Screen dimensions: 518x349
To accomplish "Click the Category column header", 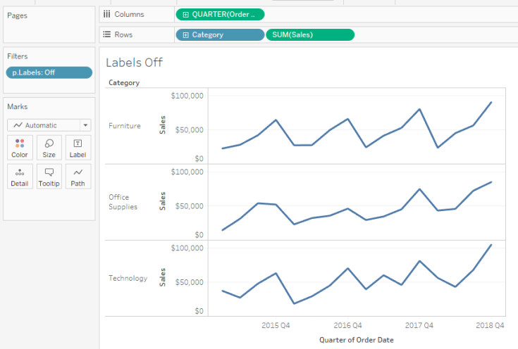I will point(124,82).
